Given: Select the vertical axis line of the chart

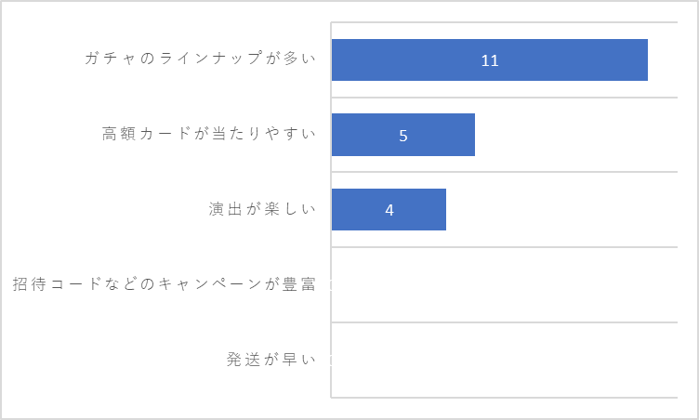Looking at the screenshot, I should pyautogui.click(x=331, y=210).
